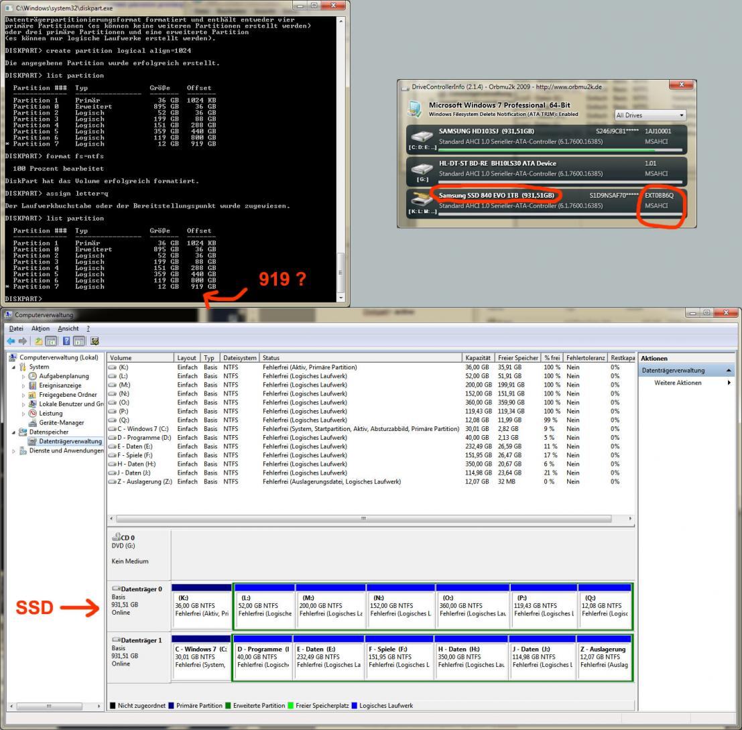
Task: Sort by Kapazität column header
Action: pos(477,358)
